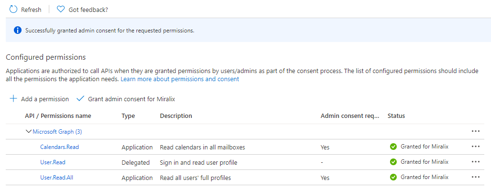
Task: Open ellipsis menu for Calendars.Read row
Action: 475,147
